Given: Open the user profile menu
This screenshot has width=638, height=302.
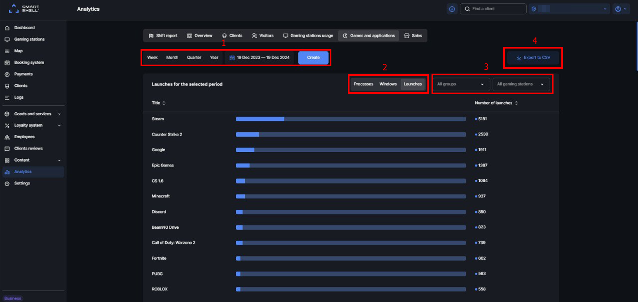Looking at the screenshot, I should tap(621, 9).
